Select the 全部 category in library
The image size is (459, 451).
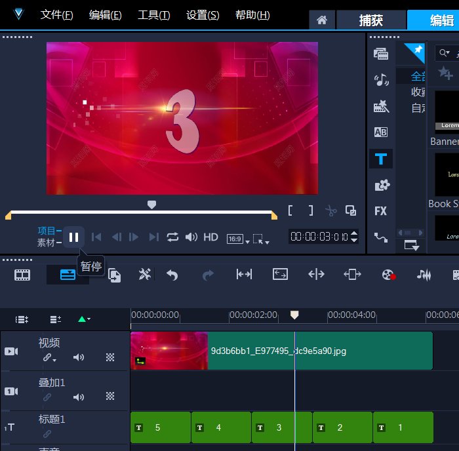click(418, 77)
